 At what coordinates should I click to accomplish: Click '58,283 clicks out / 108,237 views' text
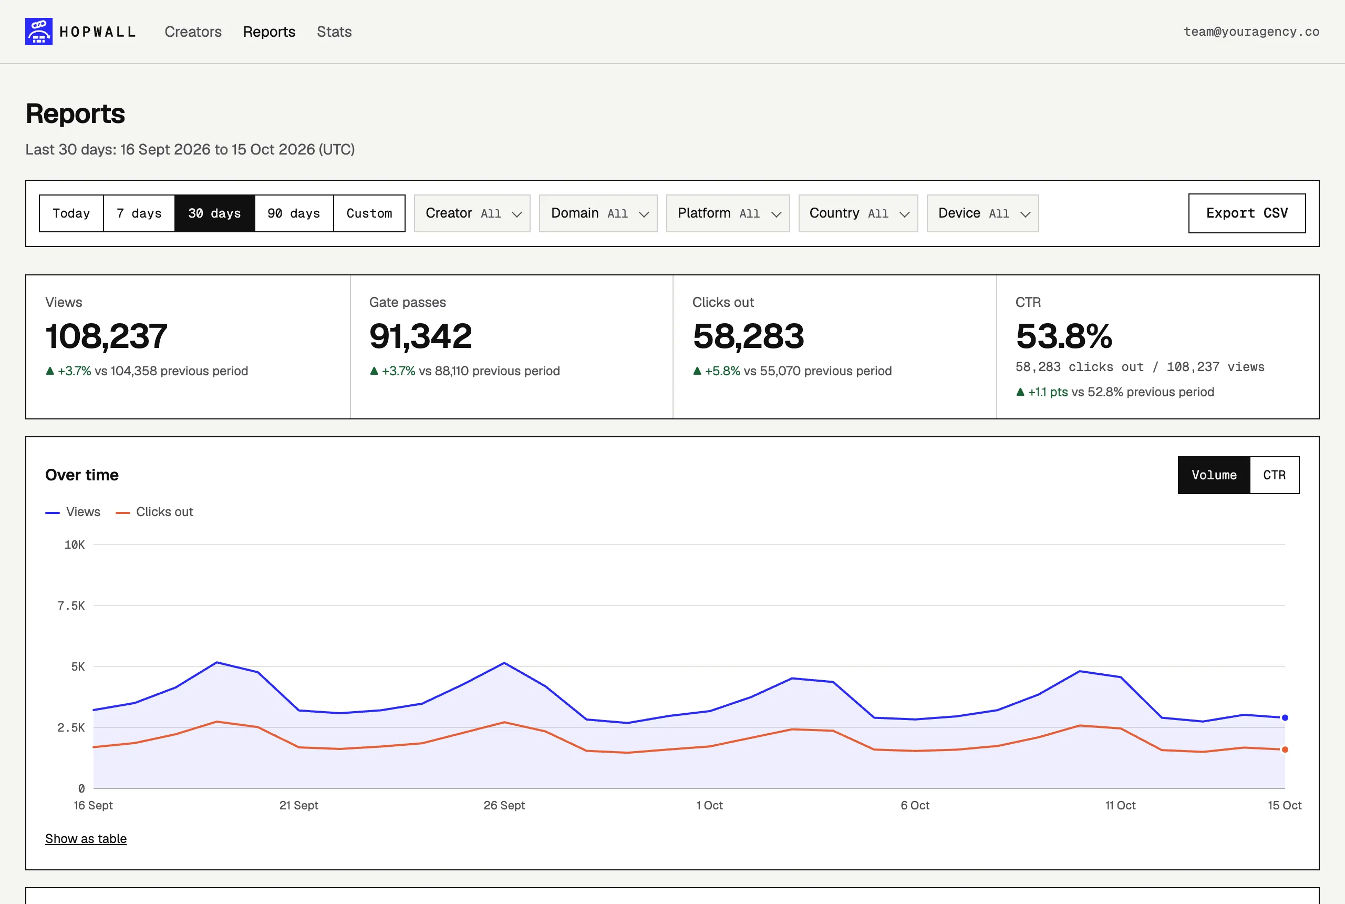click(x=1140, y=367)
